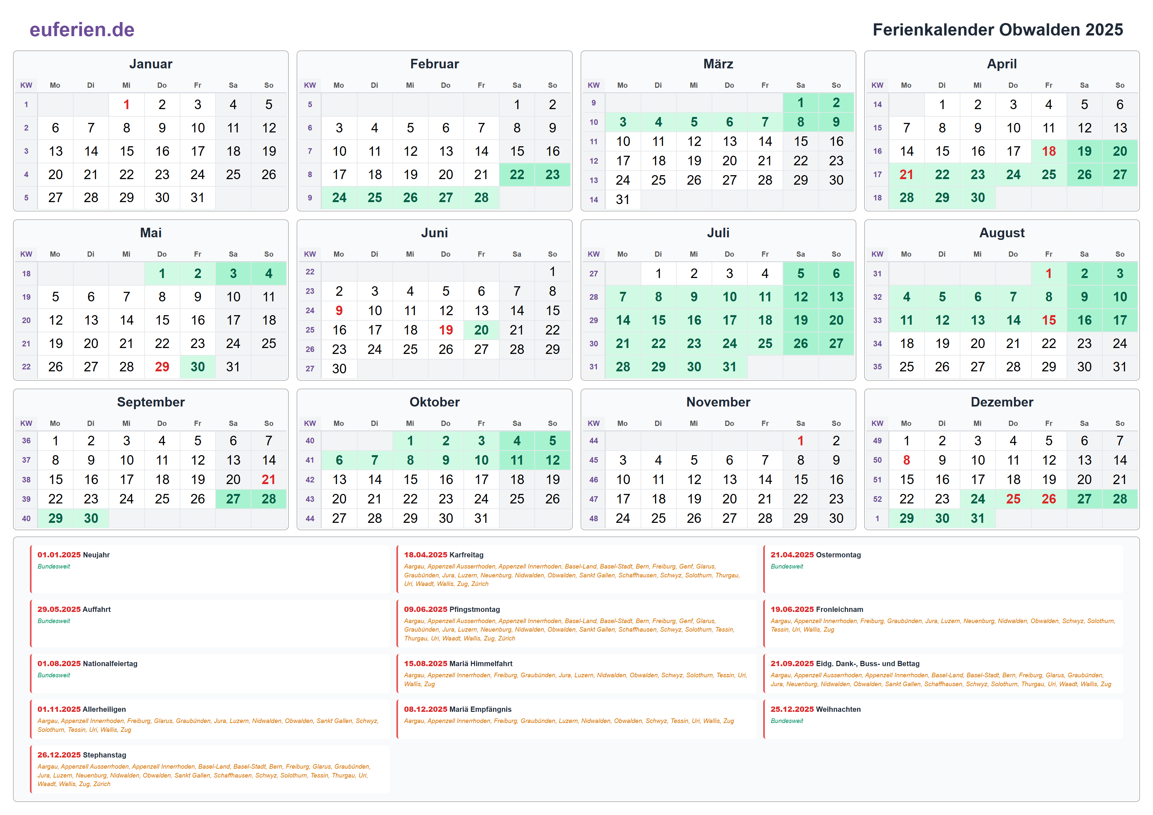
Task: Open the 15.08.2025 Mariä Himmelfahrt entry
Action: coord(576,674)
